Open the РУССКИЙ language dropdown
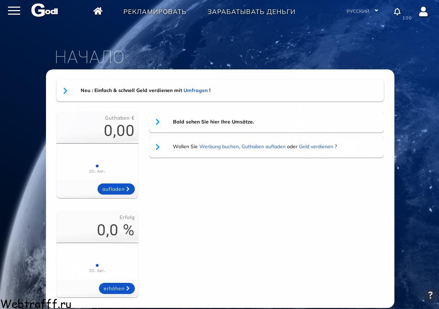 pos(362,11)
